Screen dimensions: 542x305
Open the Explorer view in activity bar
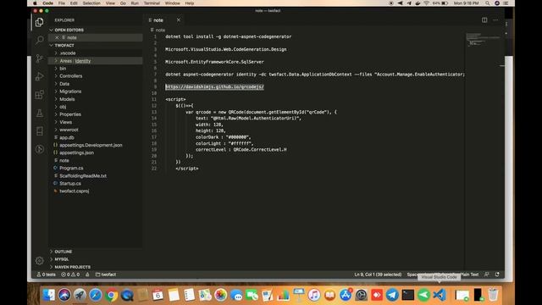pos(40,22)
